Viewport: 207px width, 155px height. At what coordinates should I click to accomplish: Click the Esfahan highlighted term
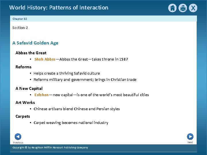[x=41, y=95]
